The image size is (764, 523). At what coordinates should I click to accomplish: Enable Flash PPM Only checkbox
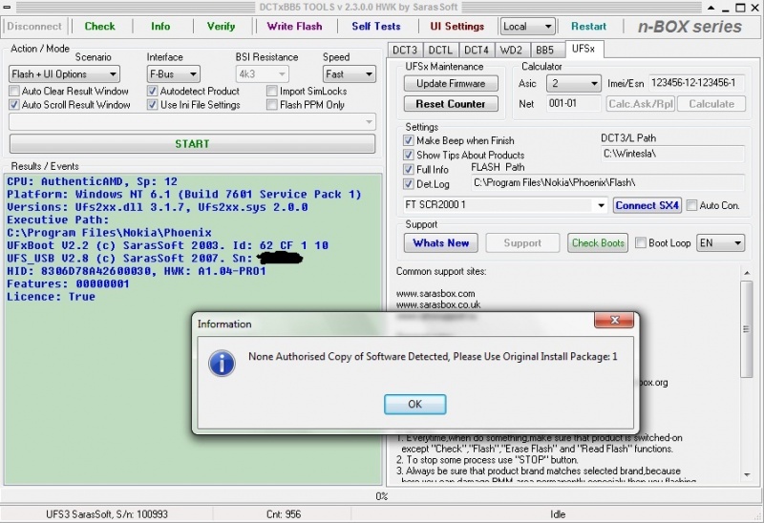pyautogui.click(x=272, y=105)
